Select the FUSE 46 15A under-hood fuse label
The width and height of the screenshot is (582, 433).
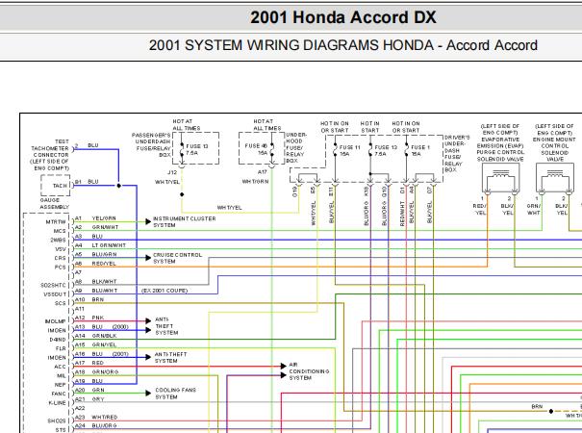256,149
